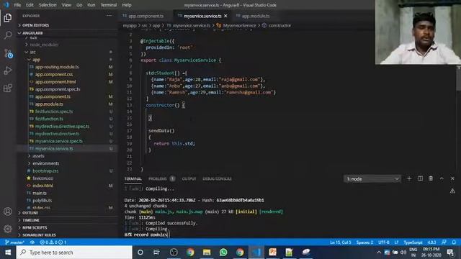The height and width of the screenshot is (259, 461).
Task: Open the Windows action center
Action: click(450, 253)
